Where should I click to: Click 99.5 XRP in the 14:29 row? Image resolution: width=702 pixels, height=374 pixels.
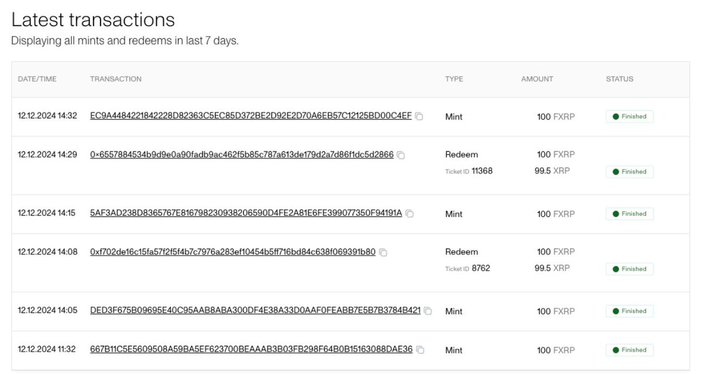coord(552,171)
